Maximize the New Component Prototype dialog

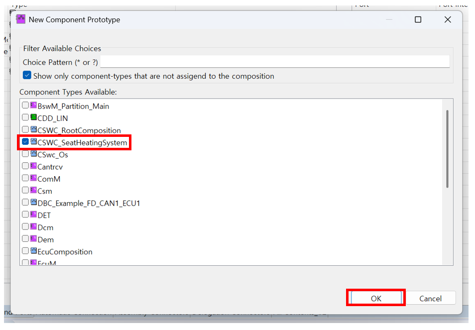coord(418,19)
